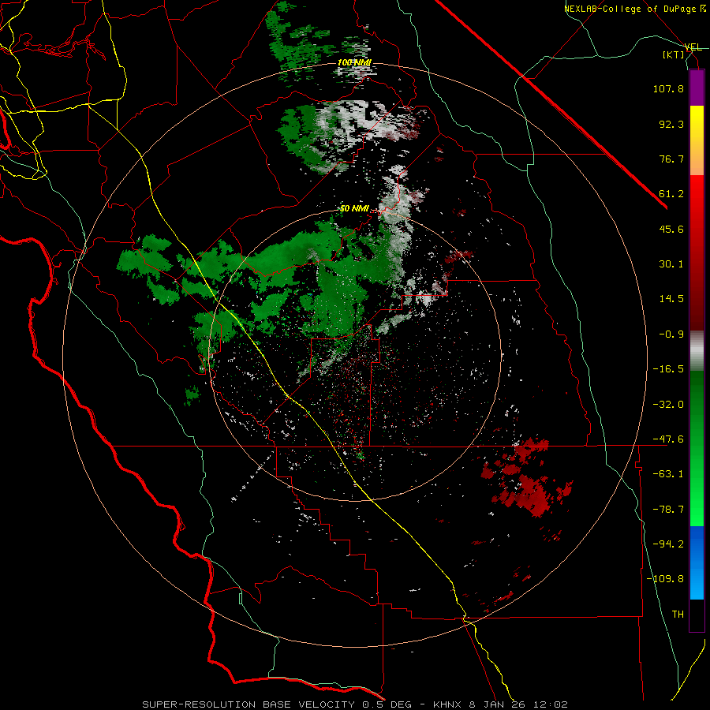
Task: Click the 14.5 velocity scale value
Action: (x=671, y=299)
